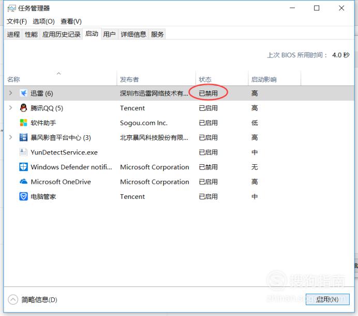This screenshot has width=358, height=316.
Task: Click the 简略信息(D) link
Action: (39, 299)
